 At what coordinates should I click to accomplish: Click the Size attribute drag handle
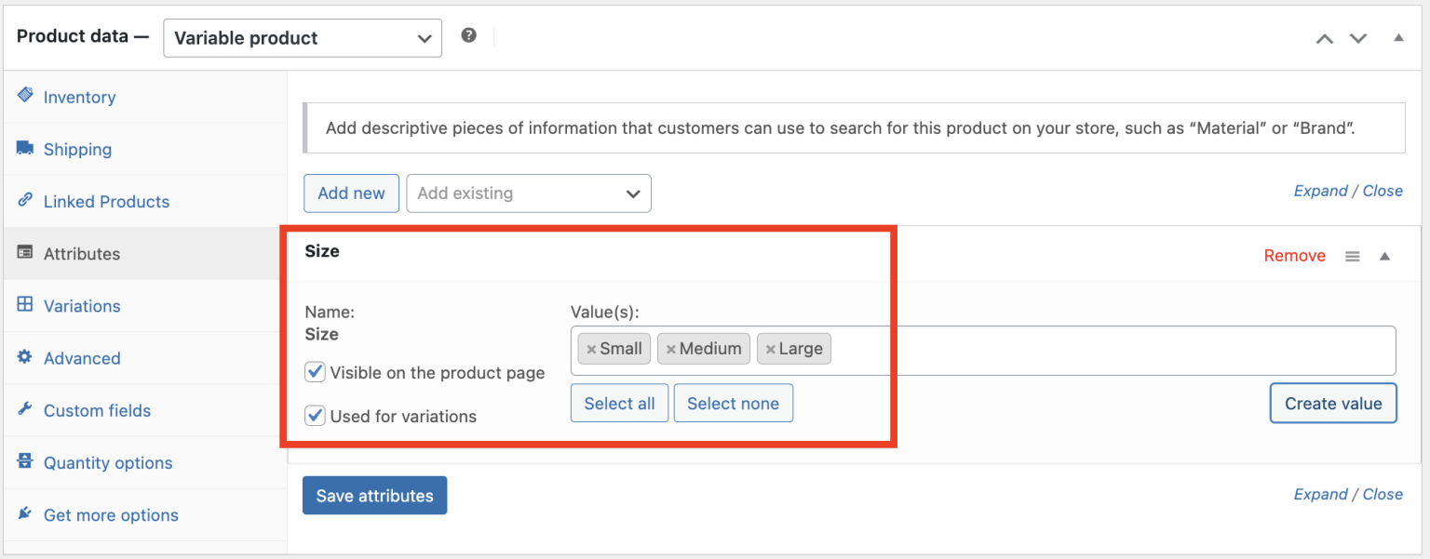pyautogui.click(x=1353, y=256)
